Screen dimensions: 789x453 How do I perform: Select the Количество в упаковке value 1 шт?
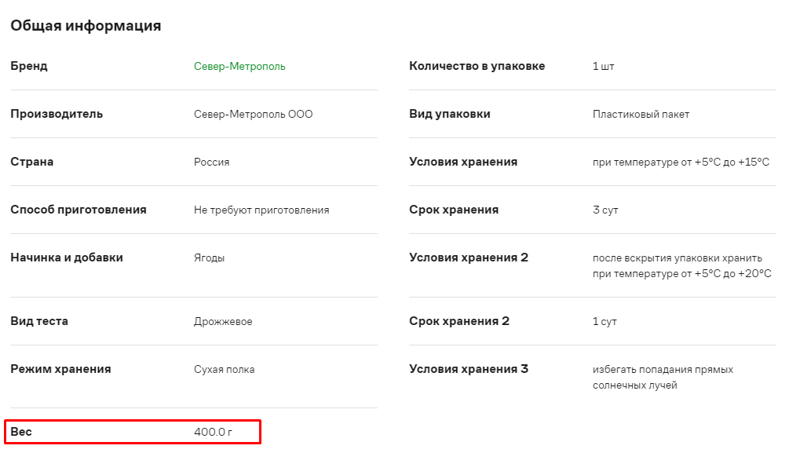pos(603,67)
